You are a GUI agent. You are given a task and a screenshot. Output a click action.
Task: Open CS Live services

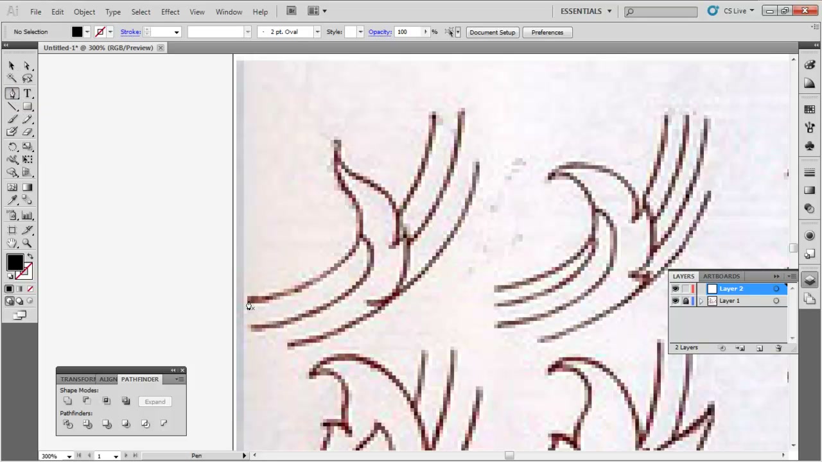(731, 11)
